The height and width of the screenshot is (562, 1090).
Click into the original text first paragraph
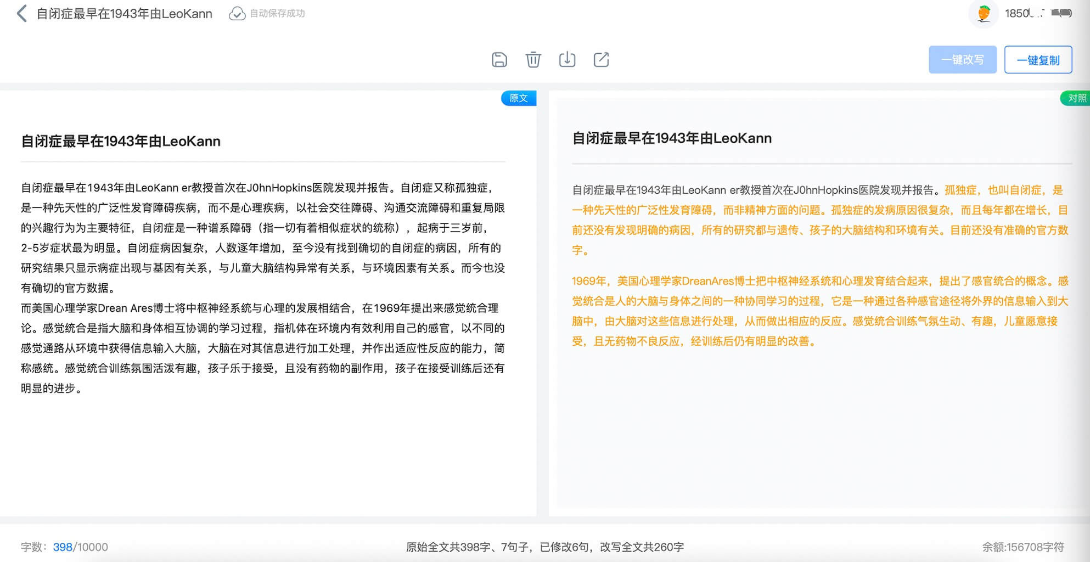coord(262,238)
